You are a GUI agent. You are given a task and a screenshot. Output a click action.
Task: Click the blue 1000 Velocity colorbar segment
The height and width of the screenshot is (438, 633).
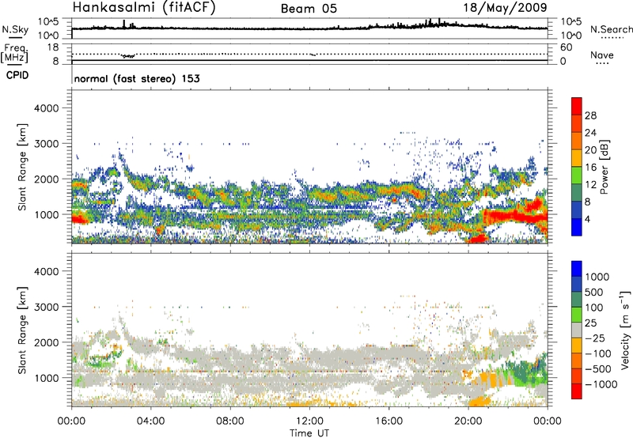pos(577,269)
